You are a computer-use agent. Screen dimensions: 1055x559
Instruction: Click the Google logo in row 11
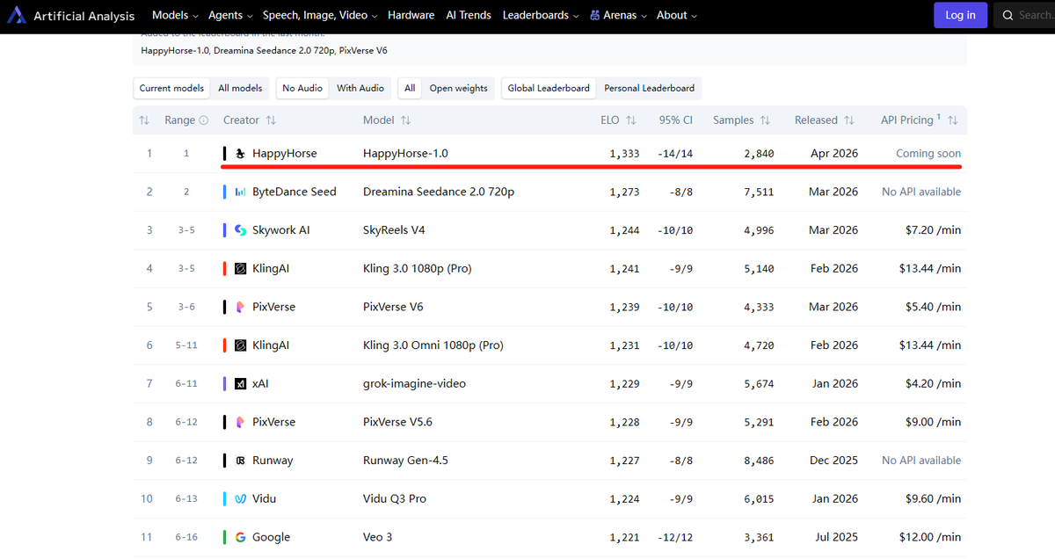240,537
